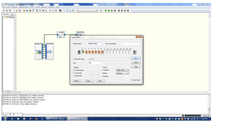
Task: Click the save worksheet toolbar icon
Action: 20,10
